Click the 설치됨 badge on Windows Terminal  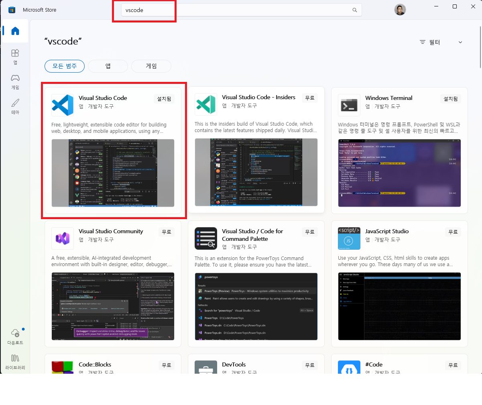pyautogui.click(x=451, y=99)
